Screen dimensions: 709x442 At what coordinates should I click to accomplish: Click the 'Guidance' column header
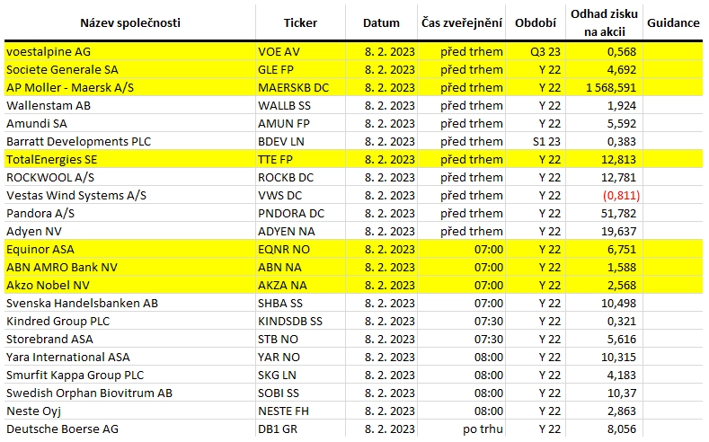(673, 23)
